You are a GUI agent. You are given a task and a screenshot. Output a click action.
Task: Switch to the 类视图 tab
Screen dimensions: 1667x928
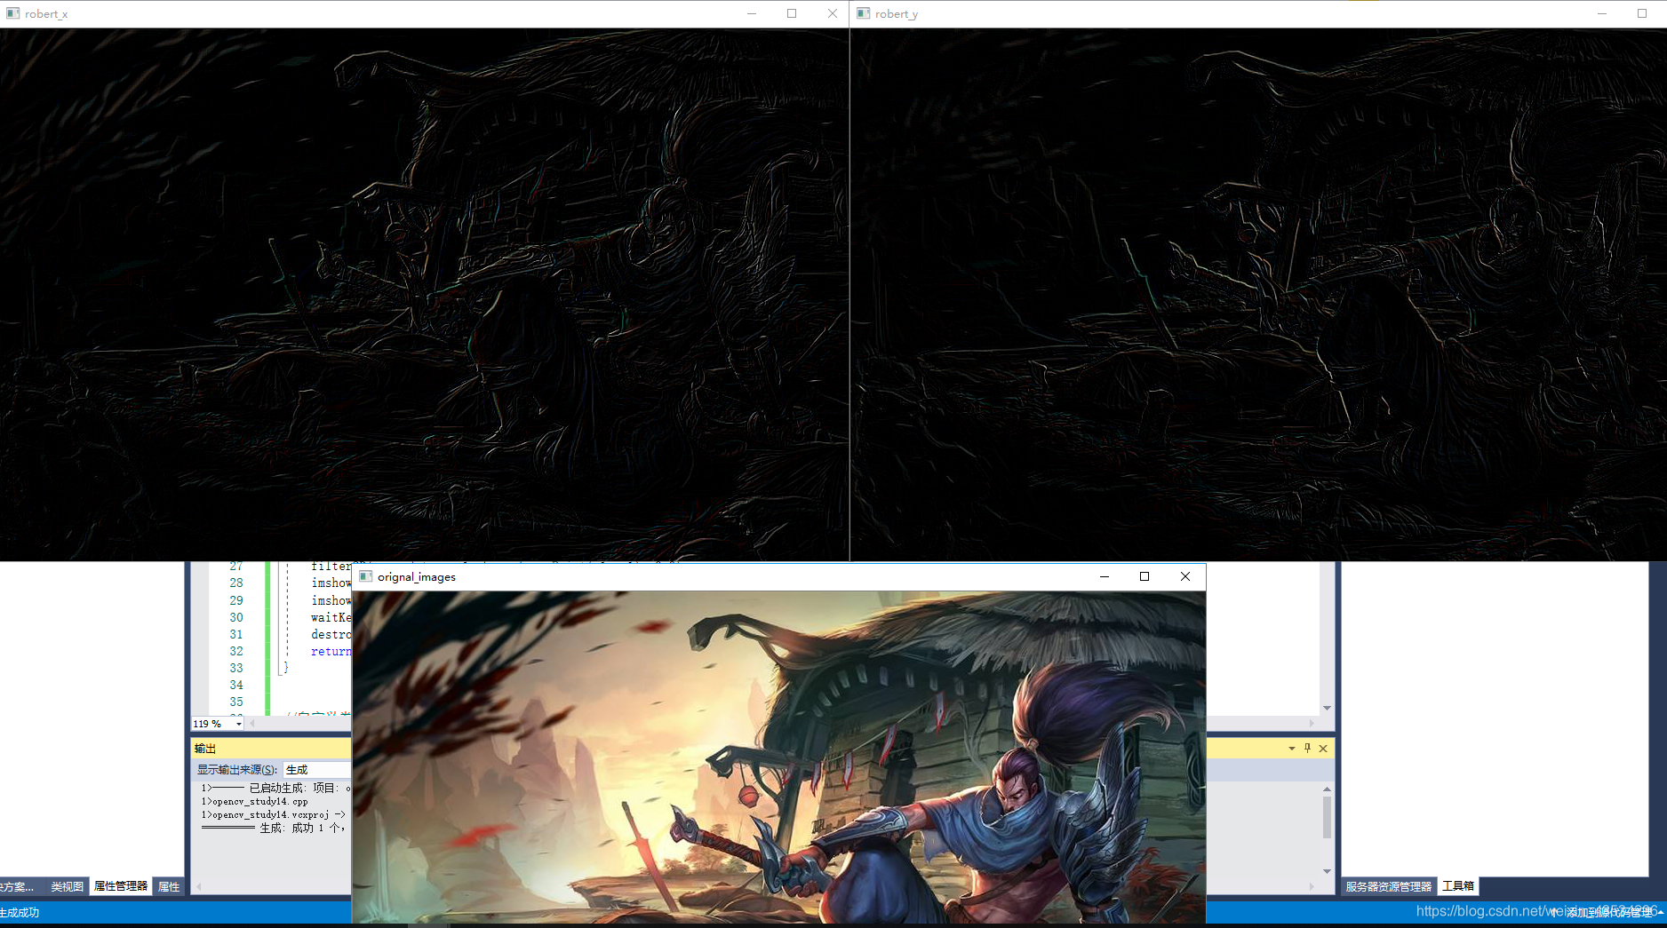tap(67, 886)
